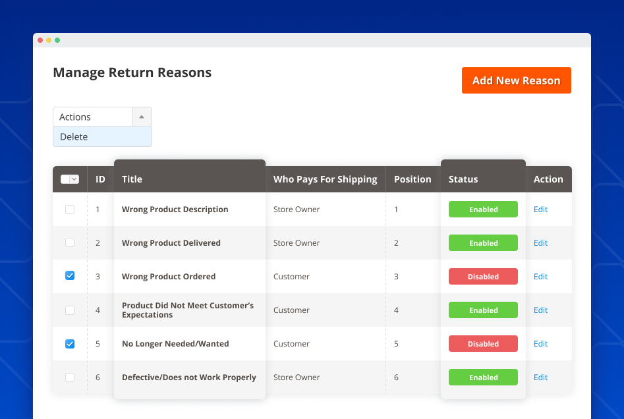This screenshot has width=624, height=419.
Task: Check the select-all checkbox in the table header
Action: (66, 179)
